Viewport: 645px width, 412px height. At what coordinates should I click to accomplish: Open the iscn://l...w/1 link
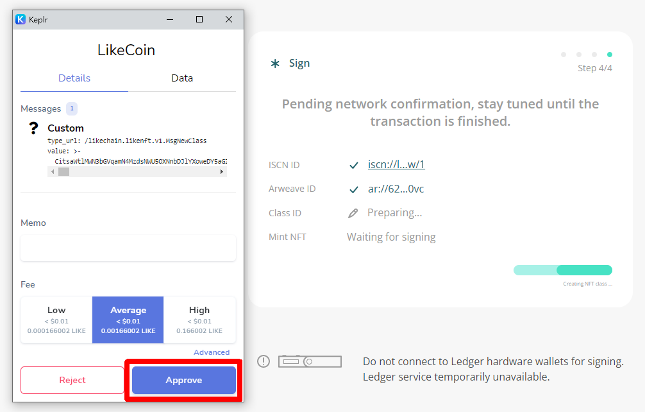(x=396, y=165)
